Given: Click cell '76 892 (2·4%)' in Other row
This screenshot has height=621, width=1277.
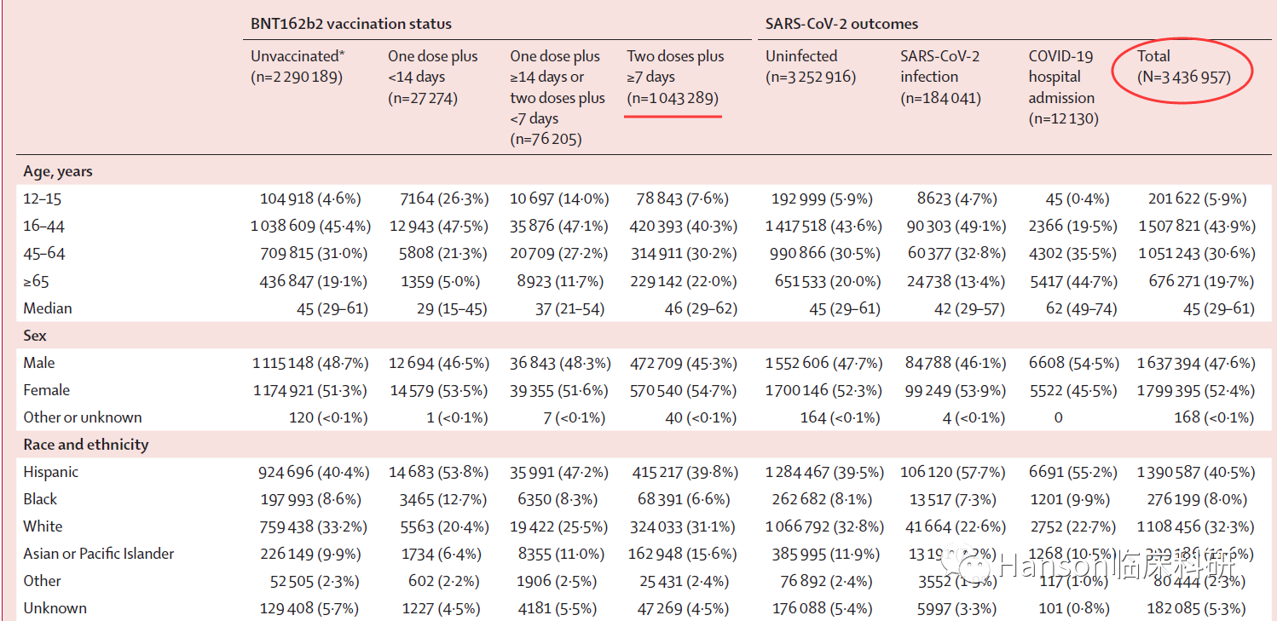Looking at the screenshot, I should click(x=823, y=581).
